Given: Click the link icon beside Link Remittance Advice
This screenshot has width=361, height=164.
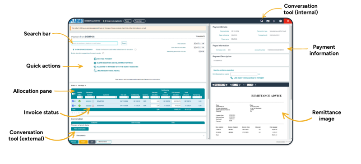Looking at the screenshot, I should 231,78.
